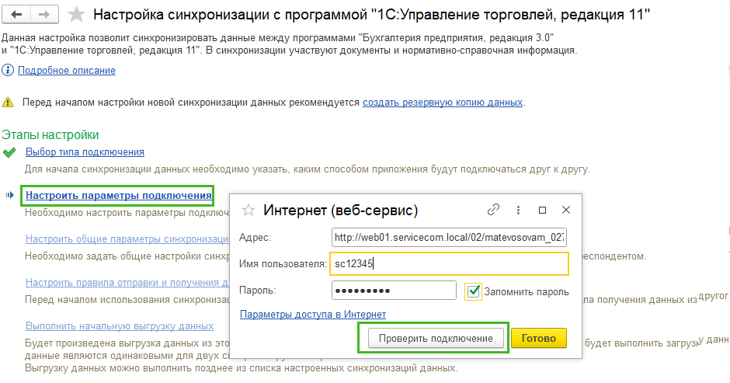This screenshot has width=730, height=383.
Task: Click into the Адрес input field
Action: [x=450, y=237]
